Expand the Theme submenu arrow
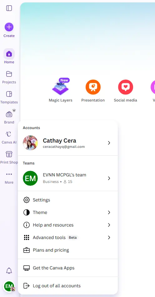The height and width of the screenshot is (297, 155). coord(109,212)
